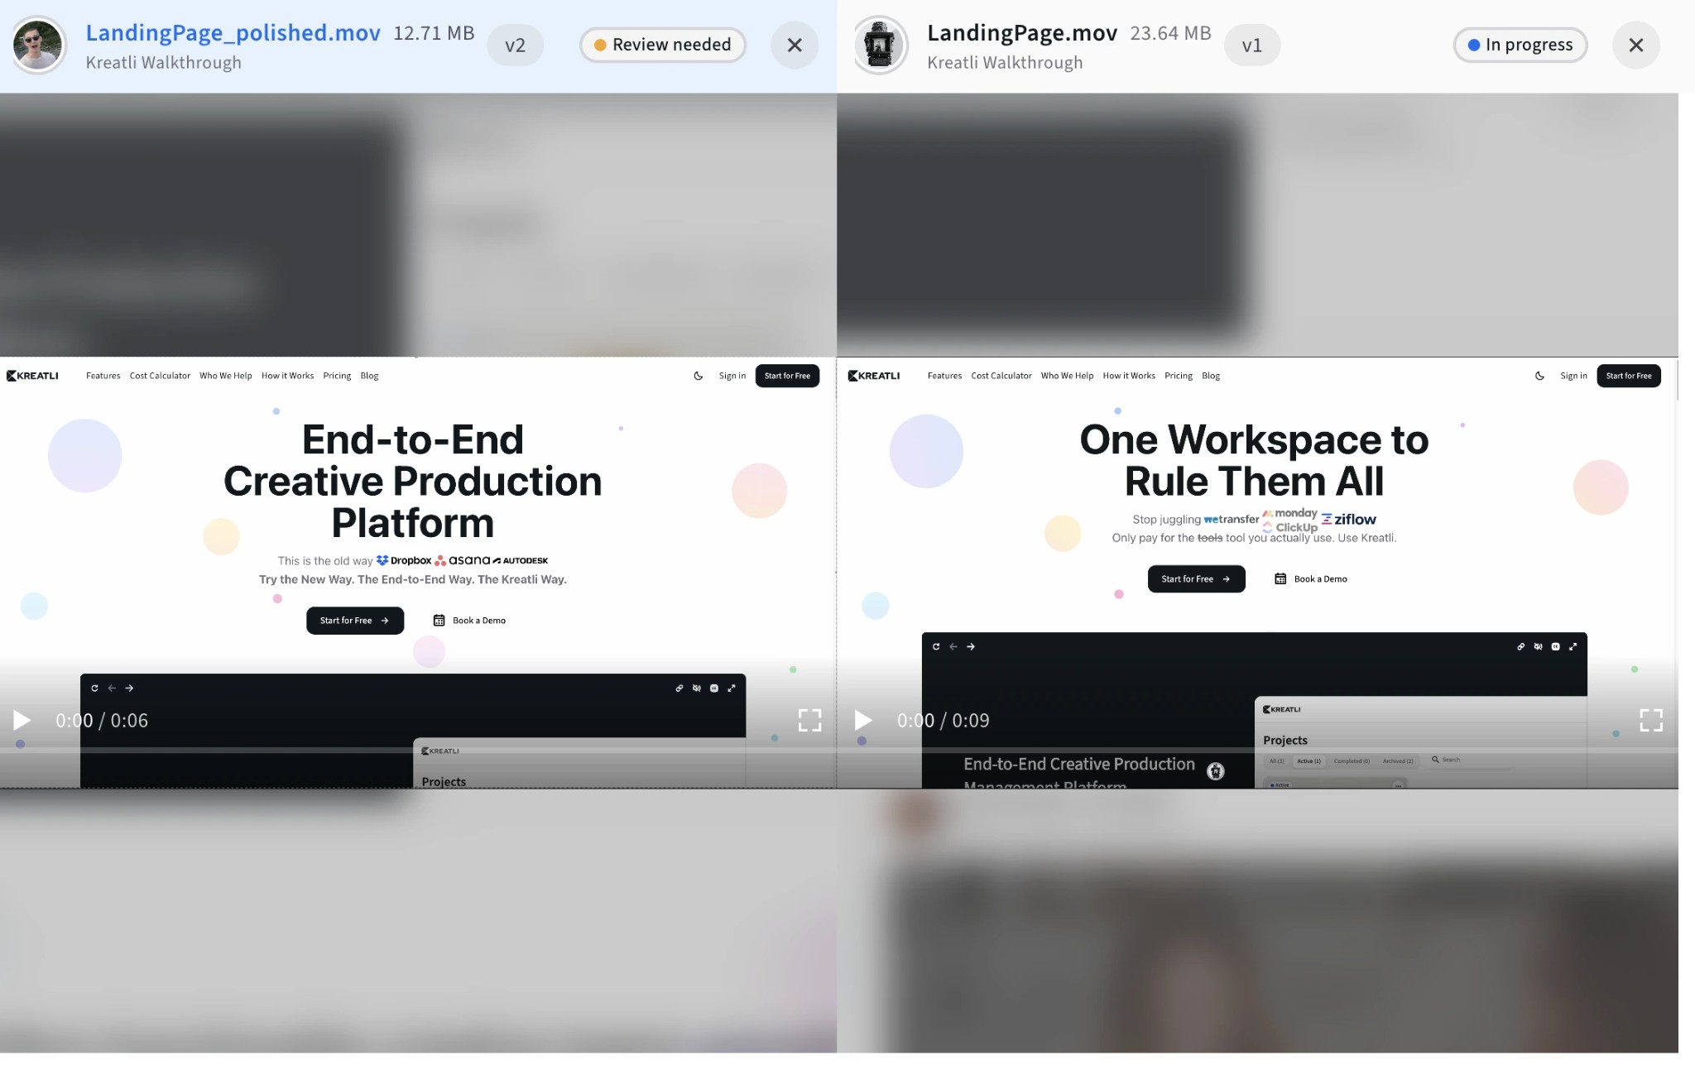Click the back arrow in the embedded browser bar
This screenshot has width=1695, height=1065.
coord(111,688)
